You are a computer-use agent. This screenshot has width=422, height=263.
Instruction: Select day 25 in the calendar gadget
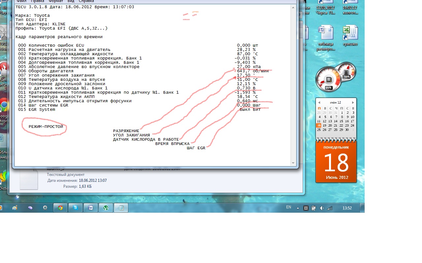pos(319,130)
